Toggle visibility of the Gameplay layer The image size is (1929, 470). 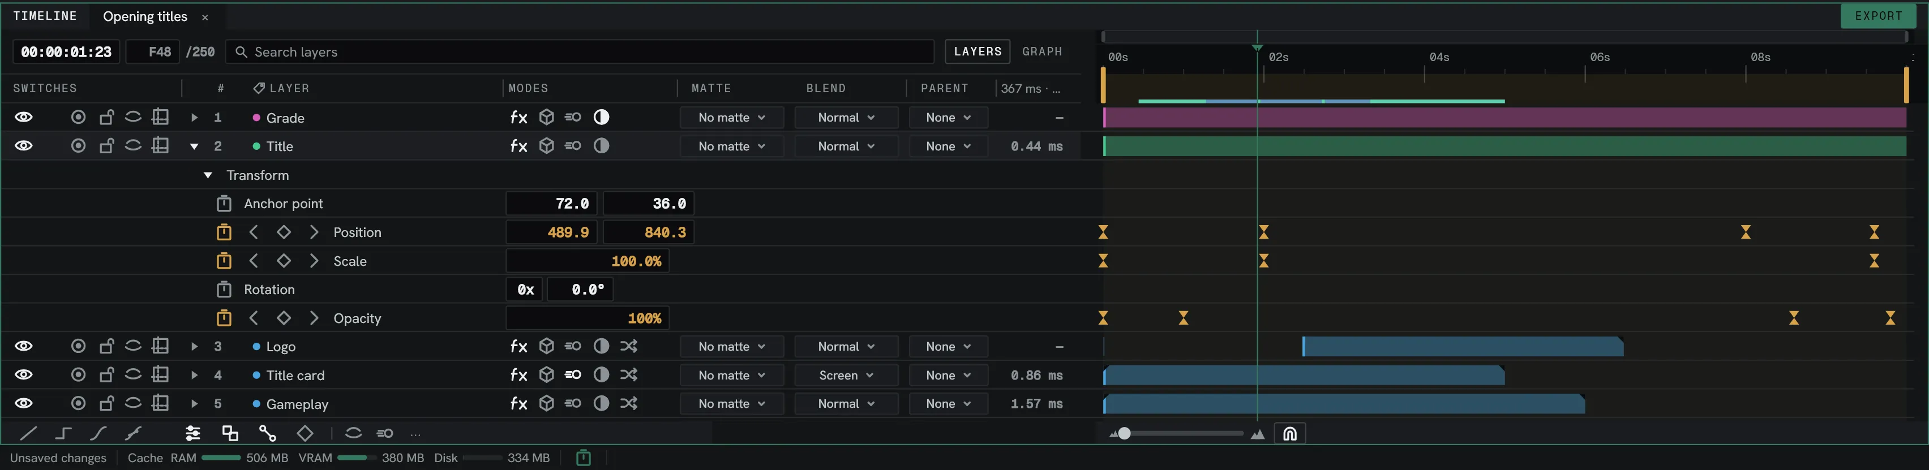(24, 403)
